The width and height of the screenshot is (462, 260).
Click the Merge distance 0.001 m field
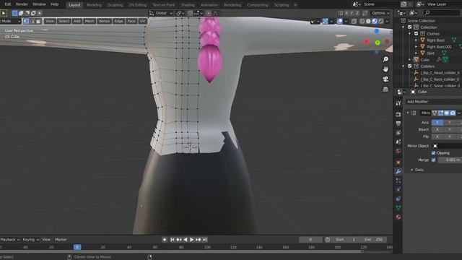(450, 160)
